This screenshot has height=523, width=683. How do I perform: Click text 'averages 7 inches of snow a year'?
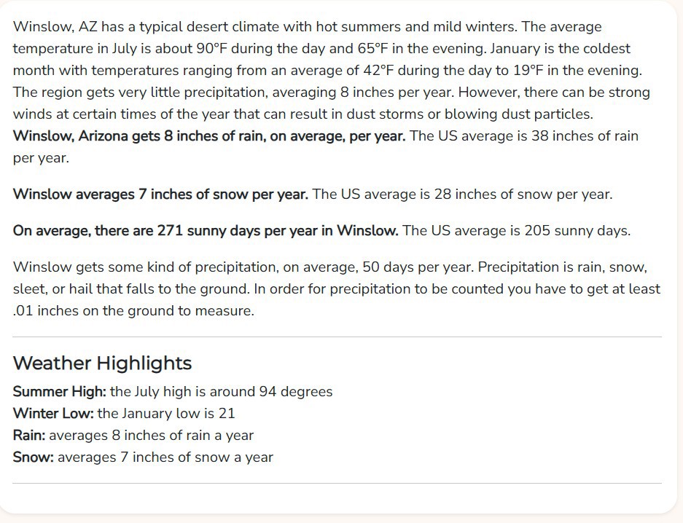165,457
